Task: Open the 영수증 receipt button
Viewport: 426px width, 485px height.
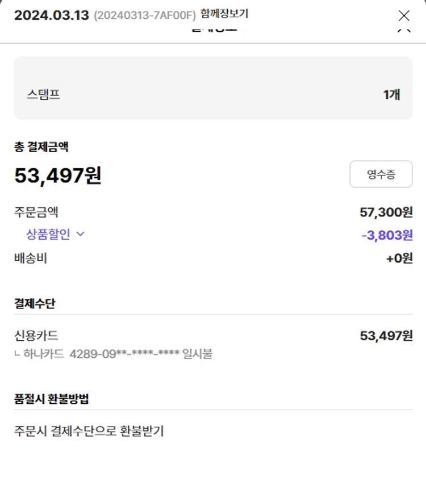Action: pyautogui.click(x=381, y=174)
